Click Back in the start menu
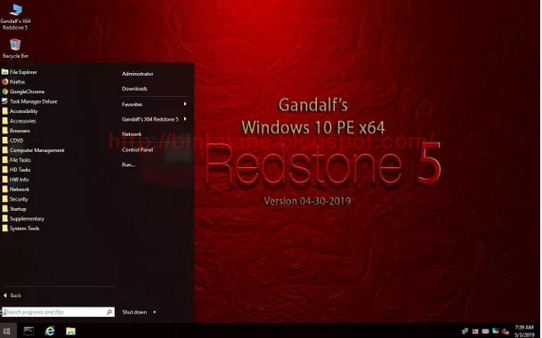542x338 pixels. tap(12, 295)
